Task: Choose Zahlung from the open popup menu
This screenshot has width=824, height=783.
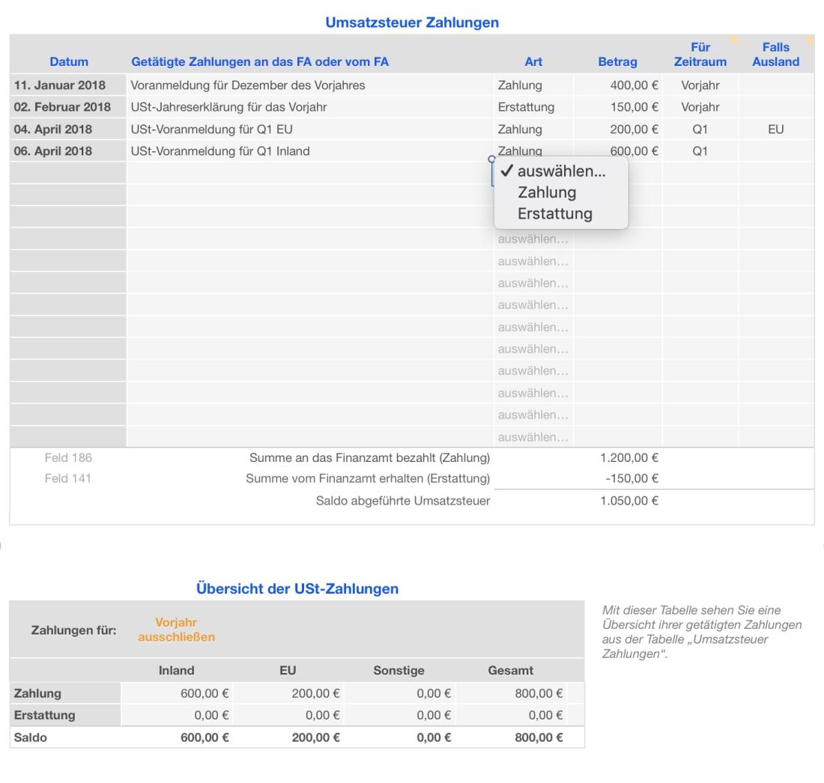Action: point(547,192)
